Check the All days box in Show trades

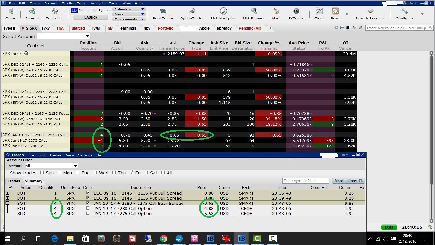163,173
